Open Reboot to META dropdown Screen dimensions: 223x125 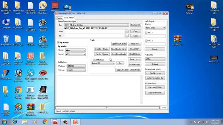[155, 59]
